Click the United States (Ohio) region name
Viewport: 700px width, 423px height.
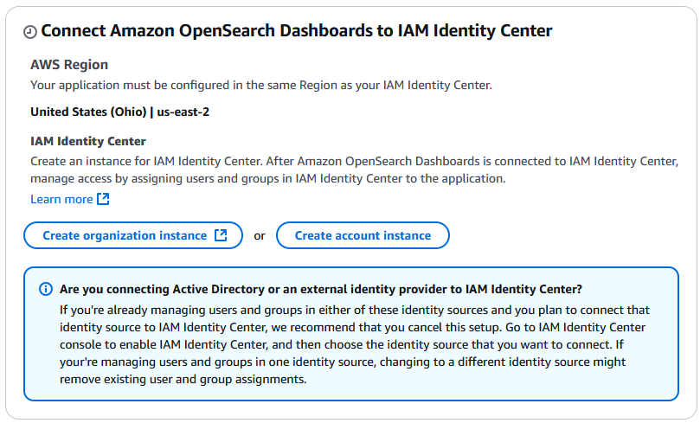88,112
